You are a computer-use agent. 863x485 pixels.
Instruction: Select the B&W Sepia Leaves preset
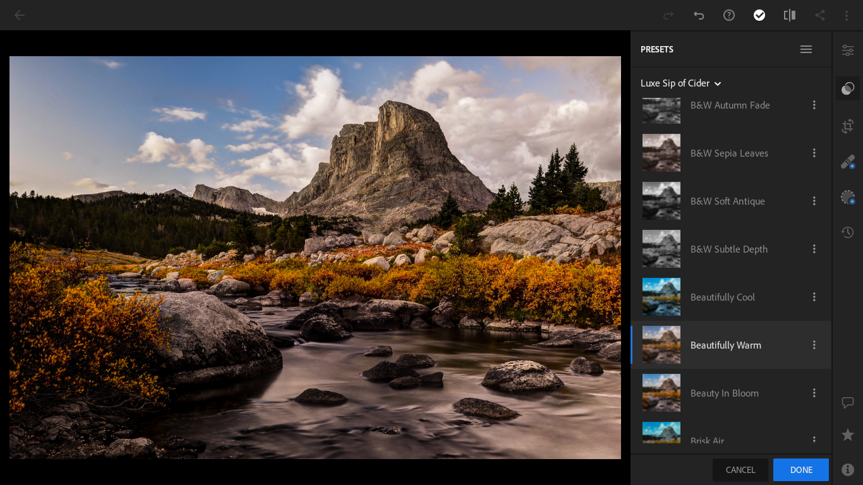click(x=728, y=153)
